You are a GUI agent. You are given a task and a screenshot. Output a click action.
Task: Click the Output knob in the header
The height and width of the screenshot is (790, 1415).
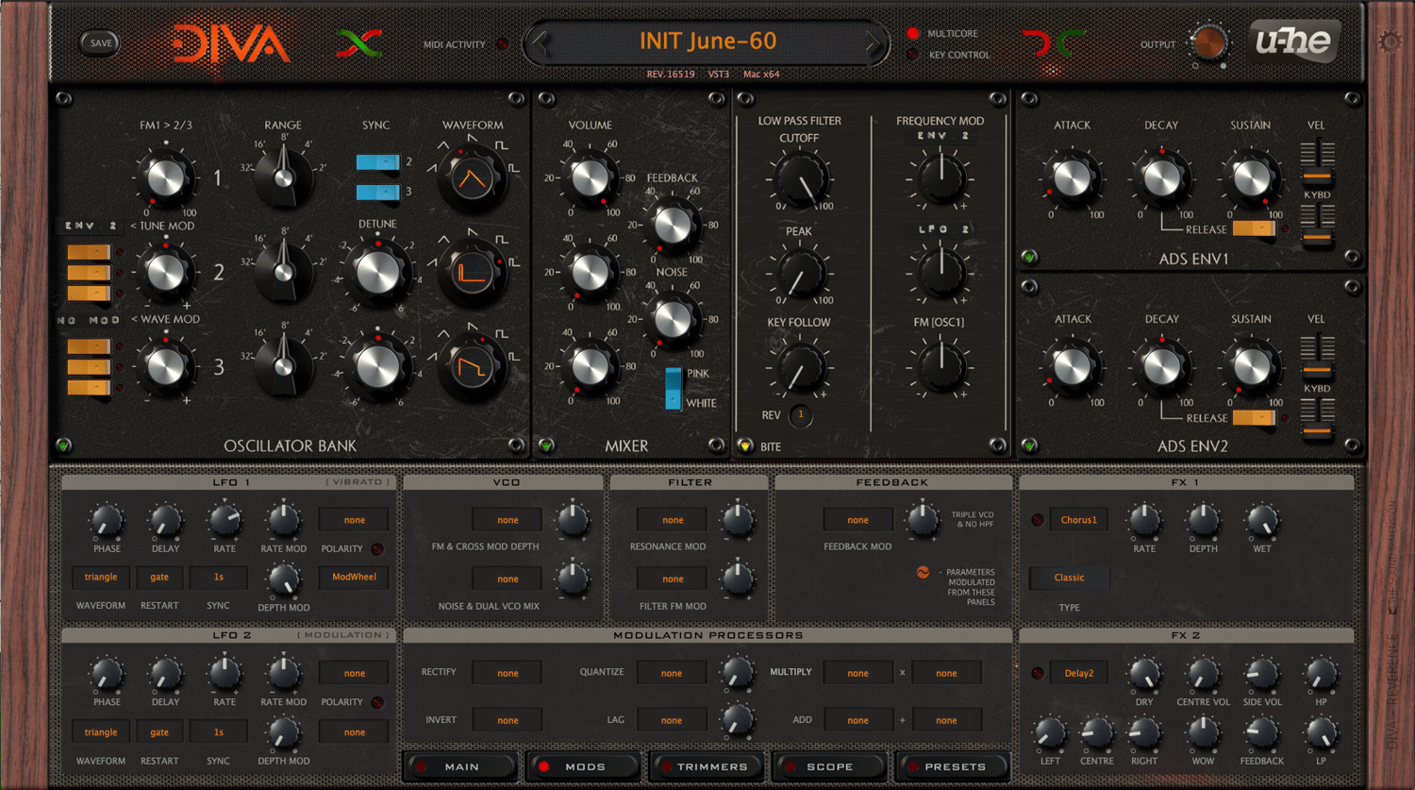[x=1208, y=42]
